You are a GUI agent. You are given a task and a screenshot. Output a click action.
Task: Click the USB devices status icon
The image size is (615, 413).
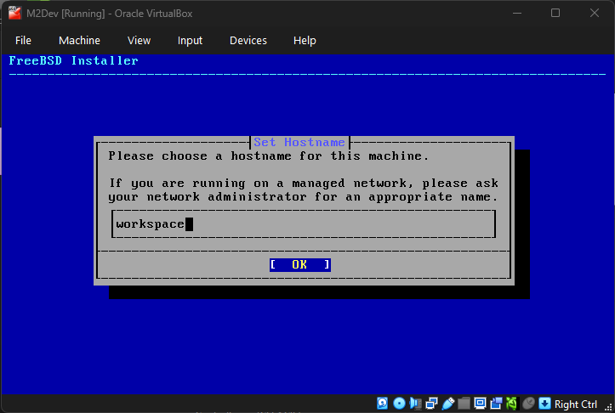(447, 404)
